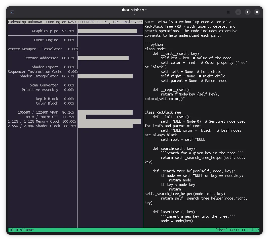The width and height of the screenshot is (269, 241).
Task: Minimize the terminal window
Action: pyautogui.click(x=238, y=12)
